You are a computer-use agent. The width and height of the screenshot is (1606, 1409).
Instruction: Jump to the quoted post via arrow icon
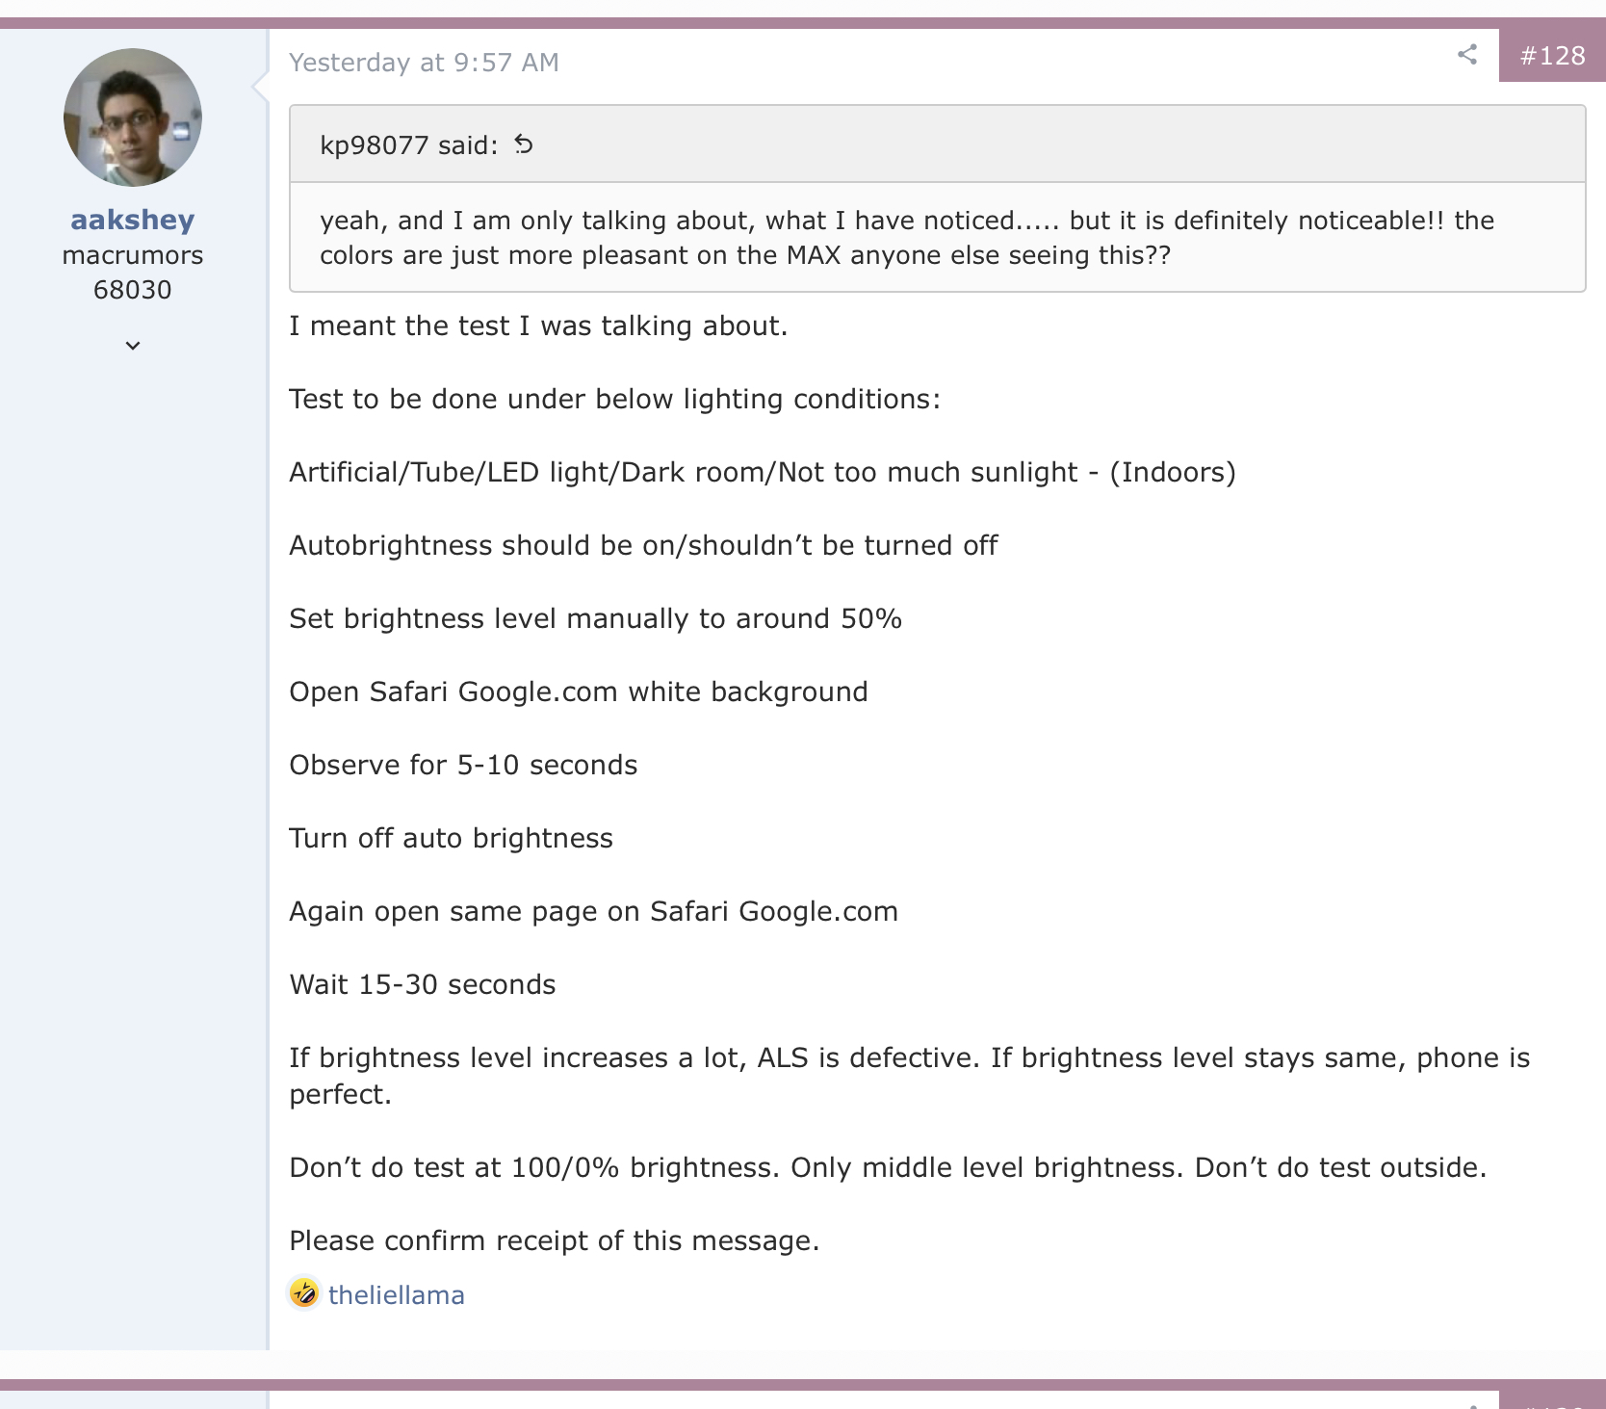tap(524, 144)
